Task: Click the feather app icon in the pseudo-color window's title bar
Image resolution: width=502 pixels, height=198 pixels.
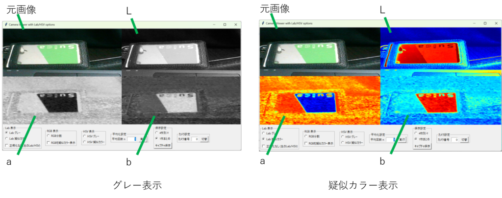Action: coord(263,23)
